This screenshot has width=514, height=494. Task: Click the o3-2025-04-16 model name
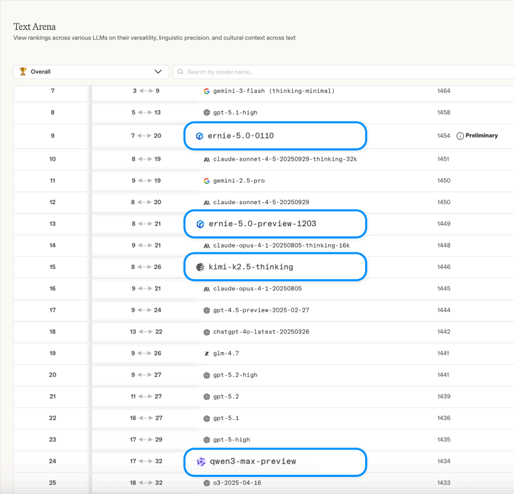(x=238, y=483)
